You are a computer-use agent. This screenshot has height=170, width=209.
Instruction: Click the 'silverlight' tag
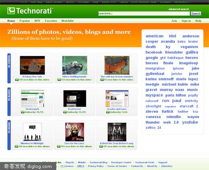[x=154, y=106]
